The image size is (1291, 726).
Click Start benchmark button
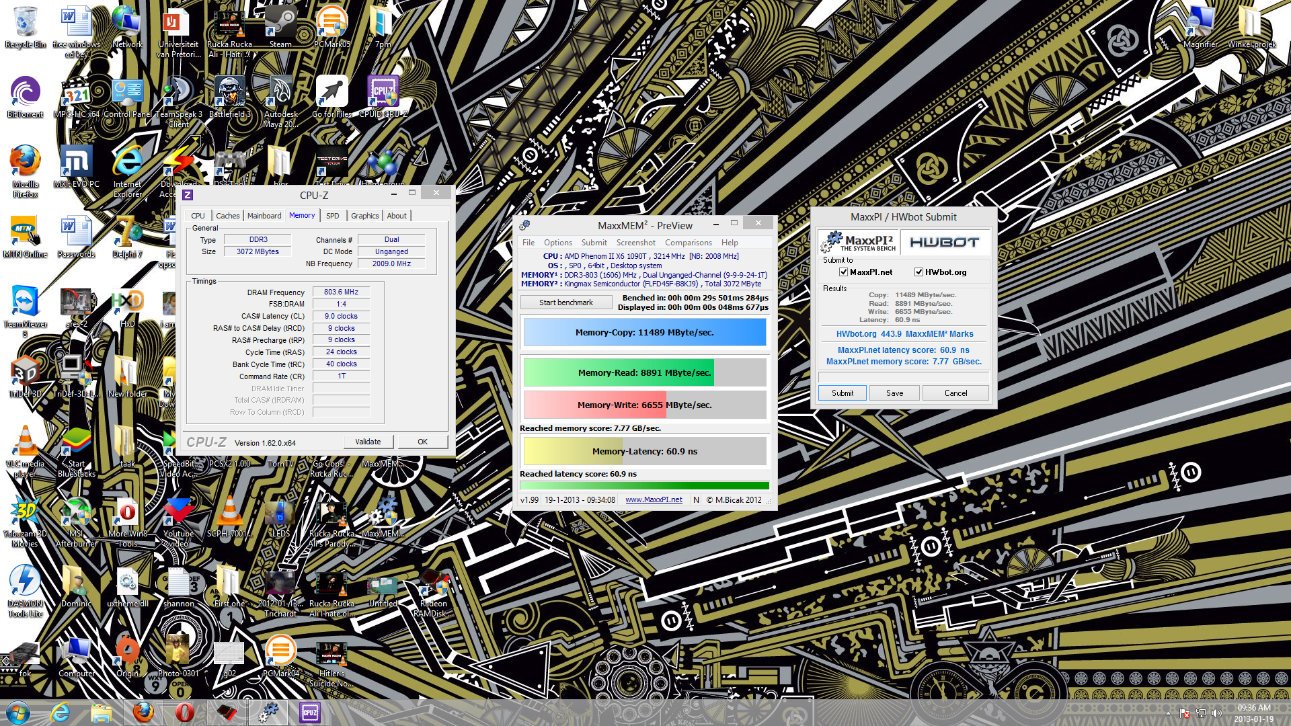(x=565, y=302)
